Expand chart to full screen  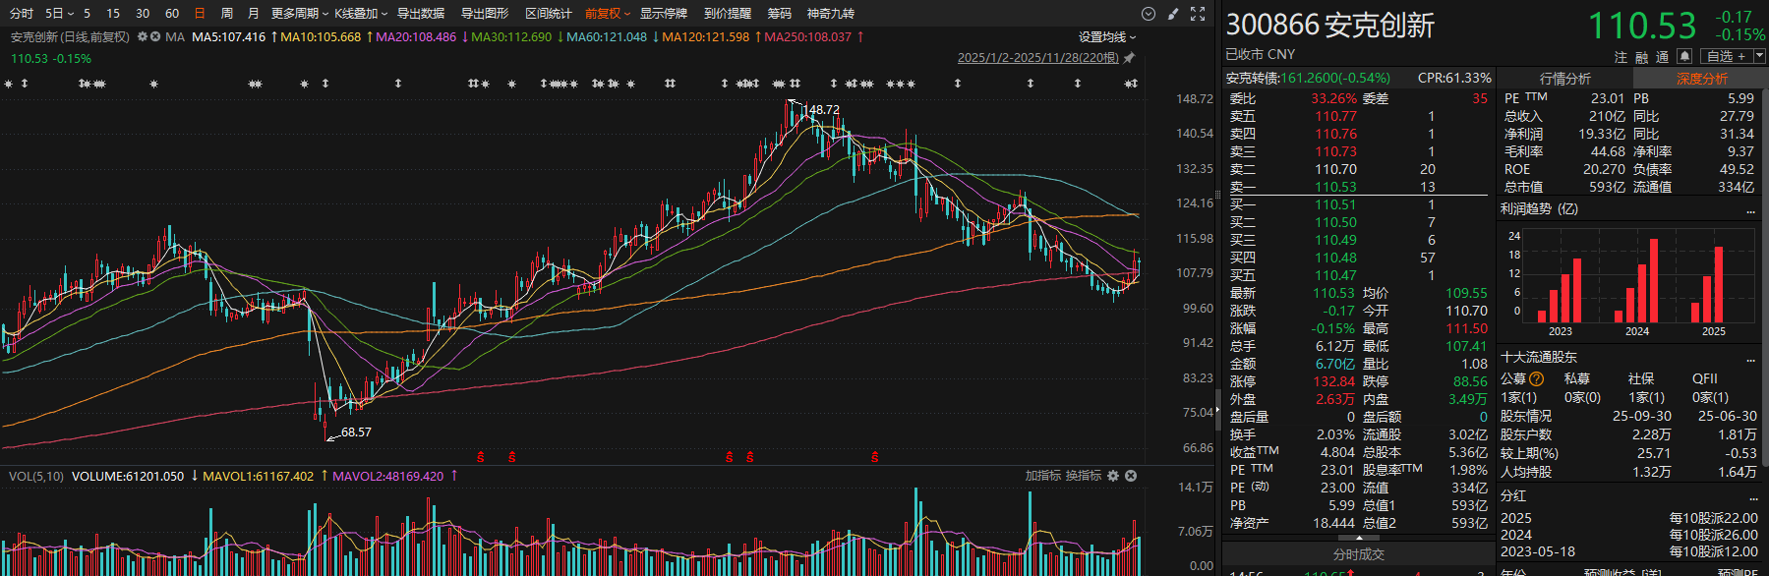pyautogui.click(x=1198, y=14)
